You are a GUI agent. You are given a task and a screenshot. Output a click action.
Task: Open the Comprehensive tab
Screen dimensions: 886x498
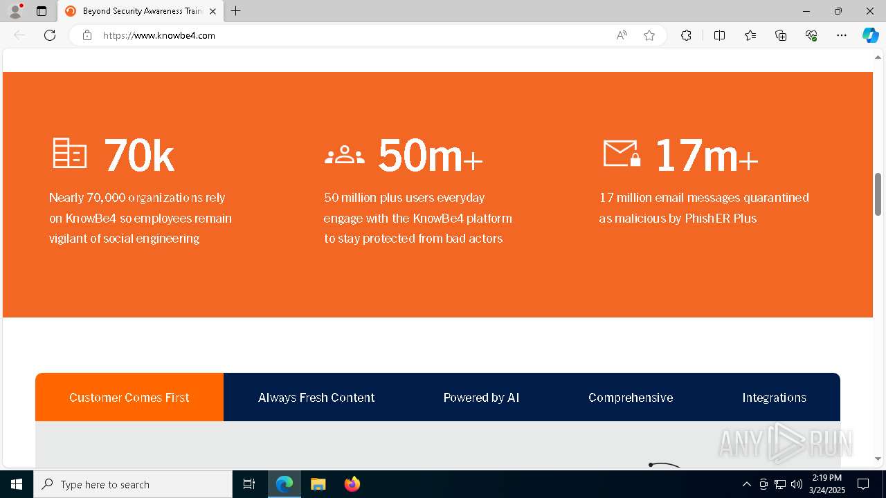(631, 397)
